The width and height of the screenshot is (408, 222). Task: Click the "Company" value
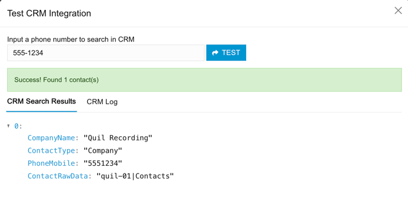(103, 150)
